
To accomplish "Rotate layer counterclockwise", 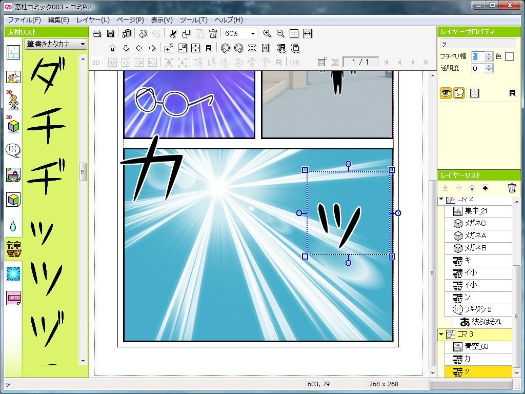I will [x=226, y=48].
